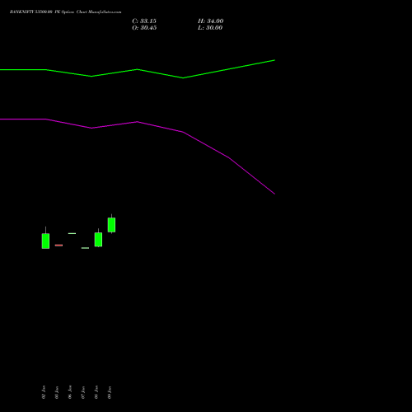The height and width of the screenshot is (412, 412).
Task: Select the green candlestick for 08 Jan
Action: point(98,239)
